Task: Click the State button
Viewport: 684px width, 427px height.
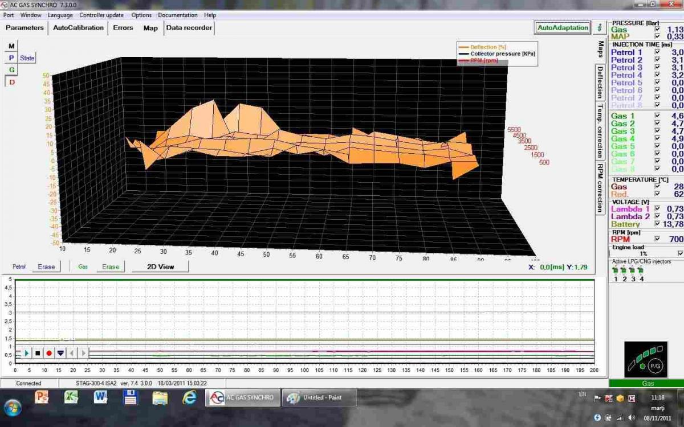Action: coord(27,58)
